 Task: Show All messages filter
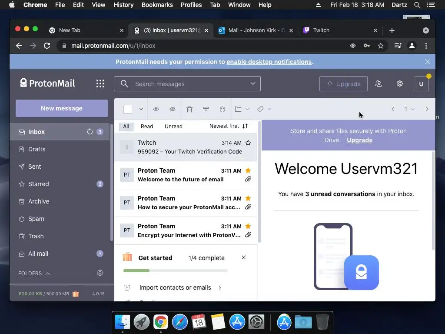[126, 127]
